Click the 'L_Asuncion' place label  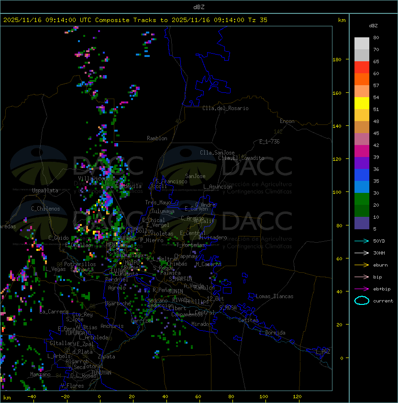218,187
